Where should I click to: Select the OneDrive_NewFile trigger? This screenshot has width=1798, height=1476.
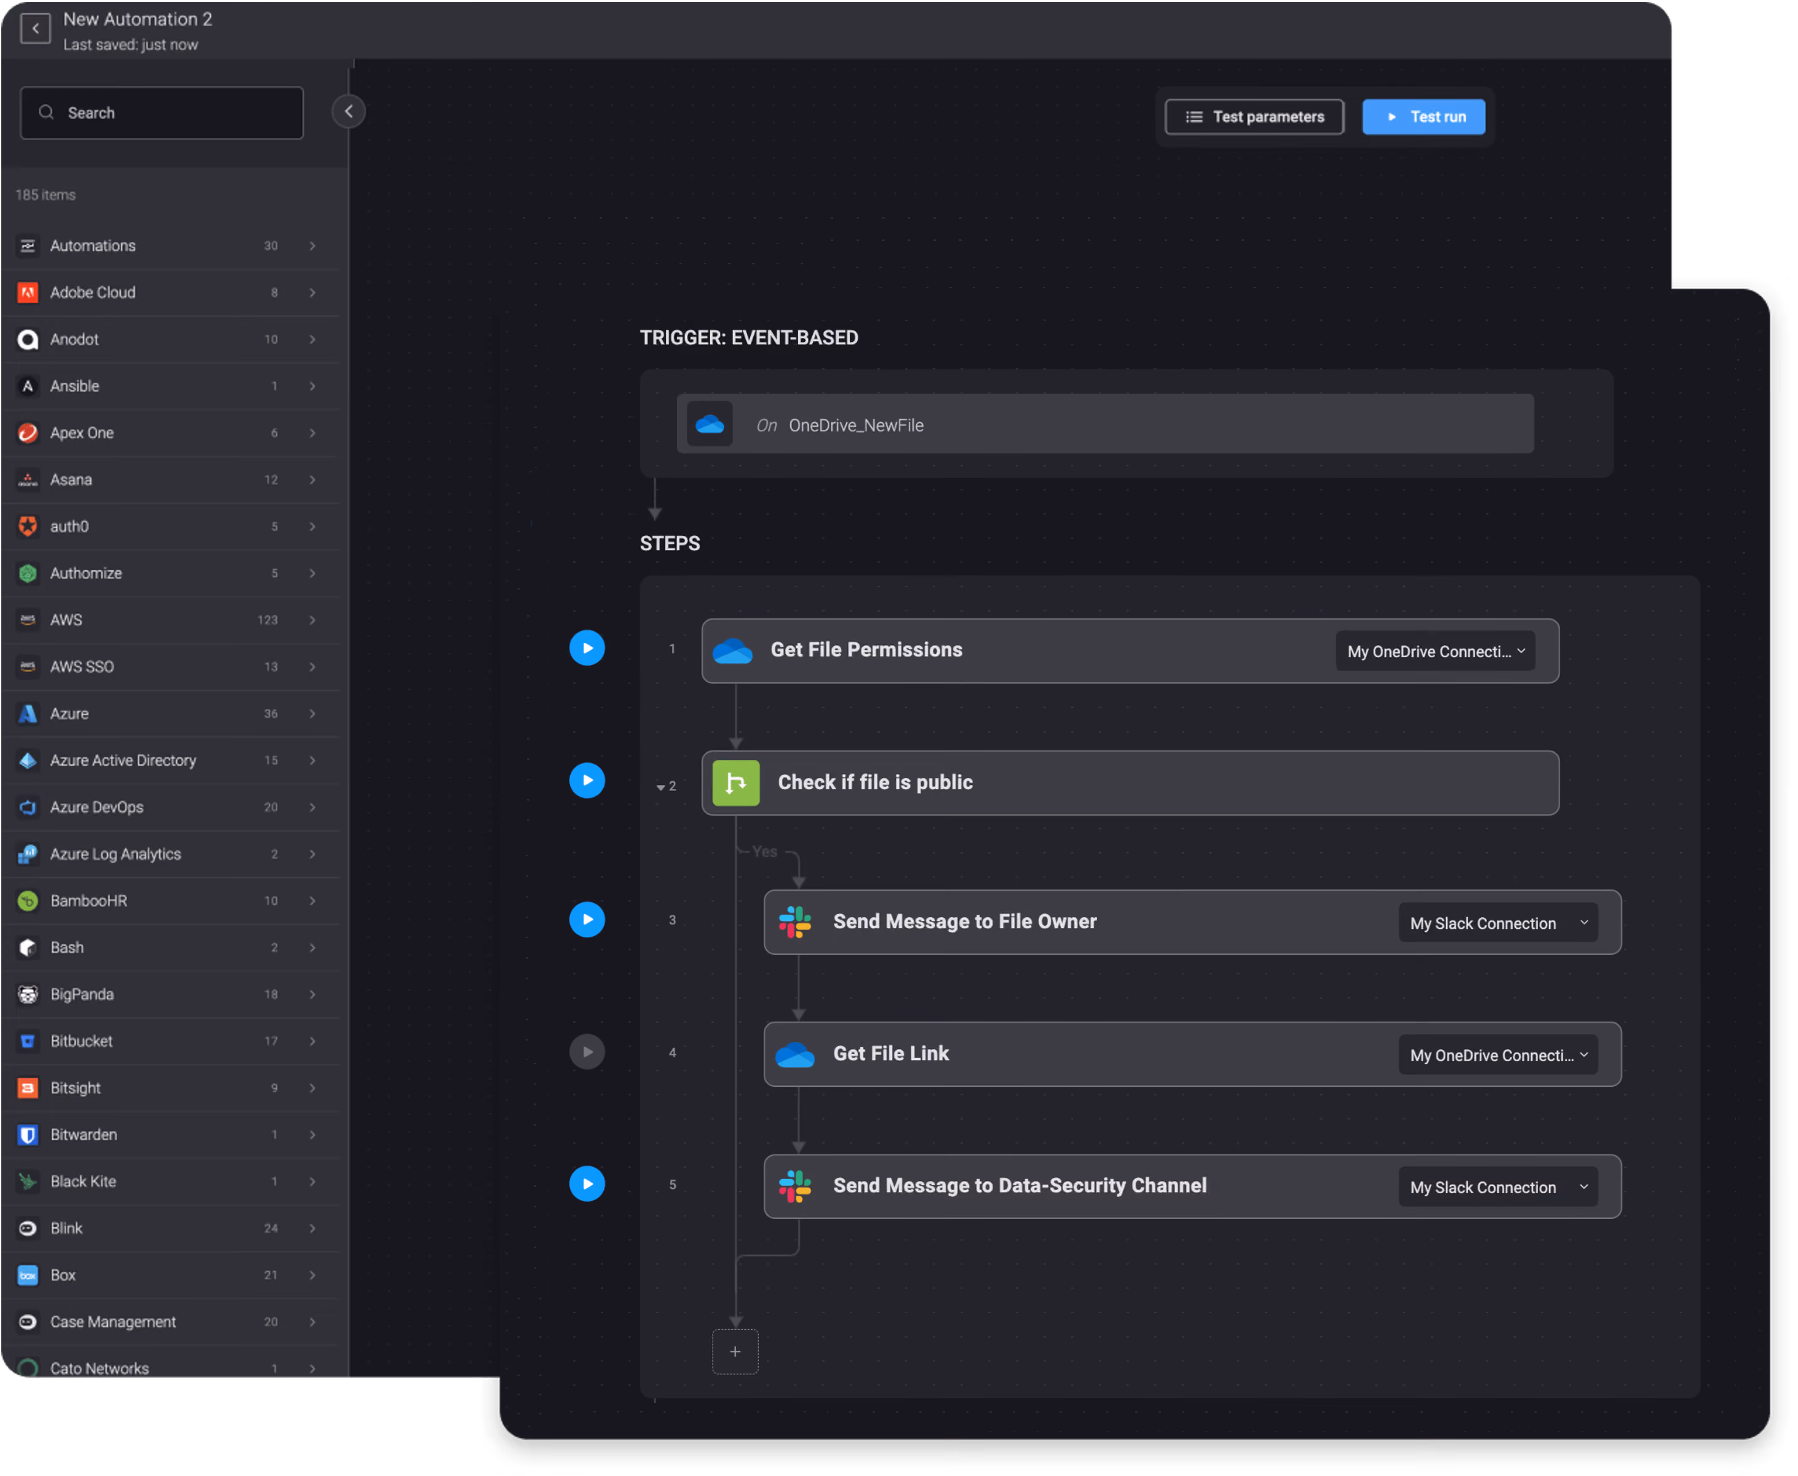tap(1106, 424)
